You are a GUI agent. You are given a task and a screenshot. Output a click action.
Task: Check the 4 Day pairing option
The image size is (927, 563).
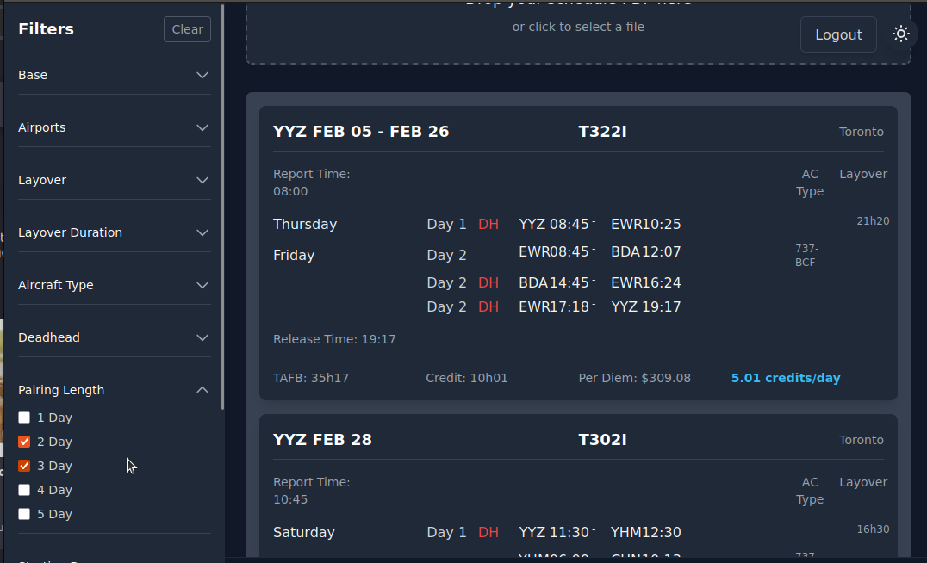[24, 490]
